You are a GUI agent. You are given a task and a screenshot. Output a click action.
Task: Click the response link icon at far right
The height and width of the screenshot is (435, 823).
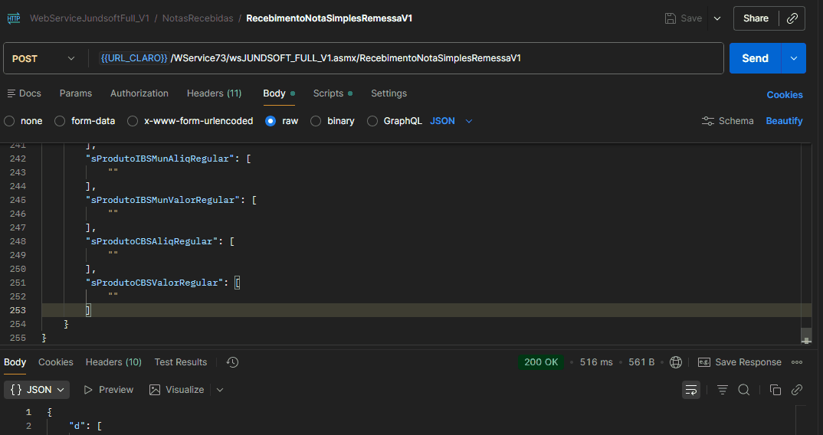pos(797,390)
